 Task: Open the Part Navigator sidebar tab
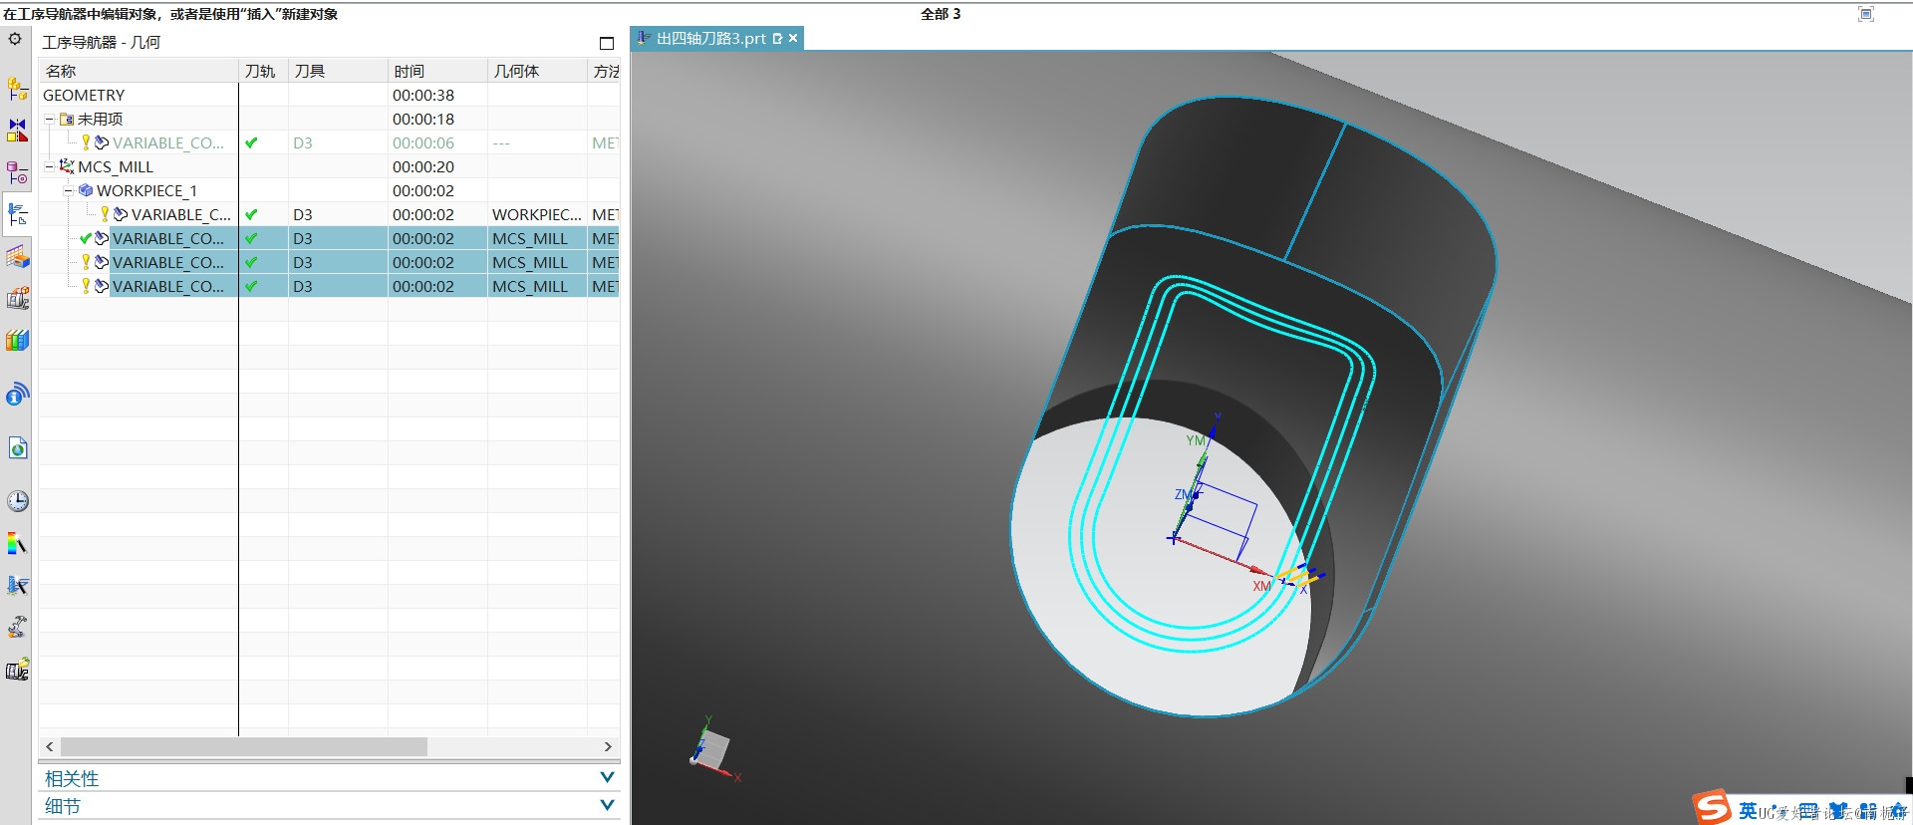[x=17, y=173]
